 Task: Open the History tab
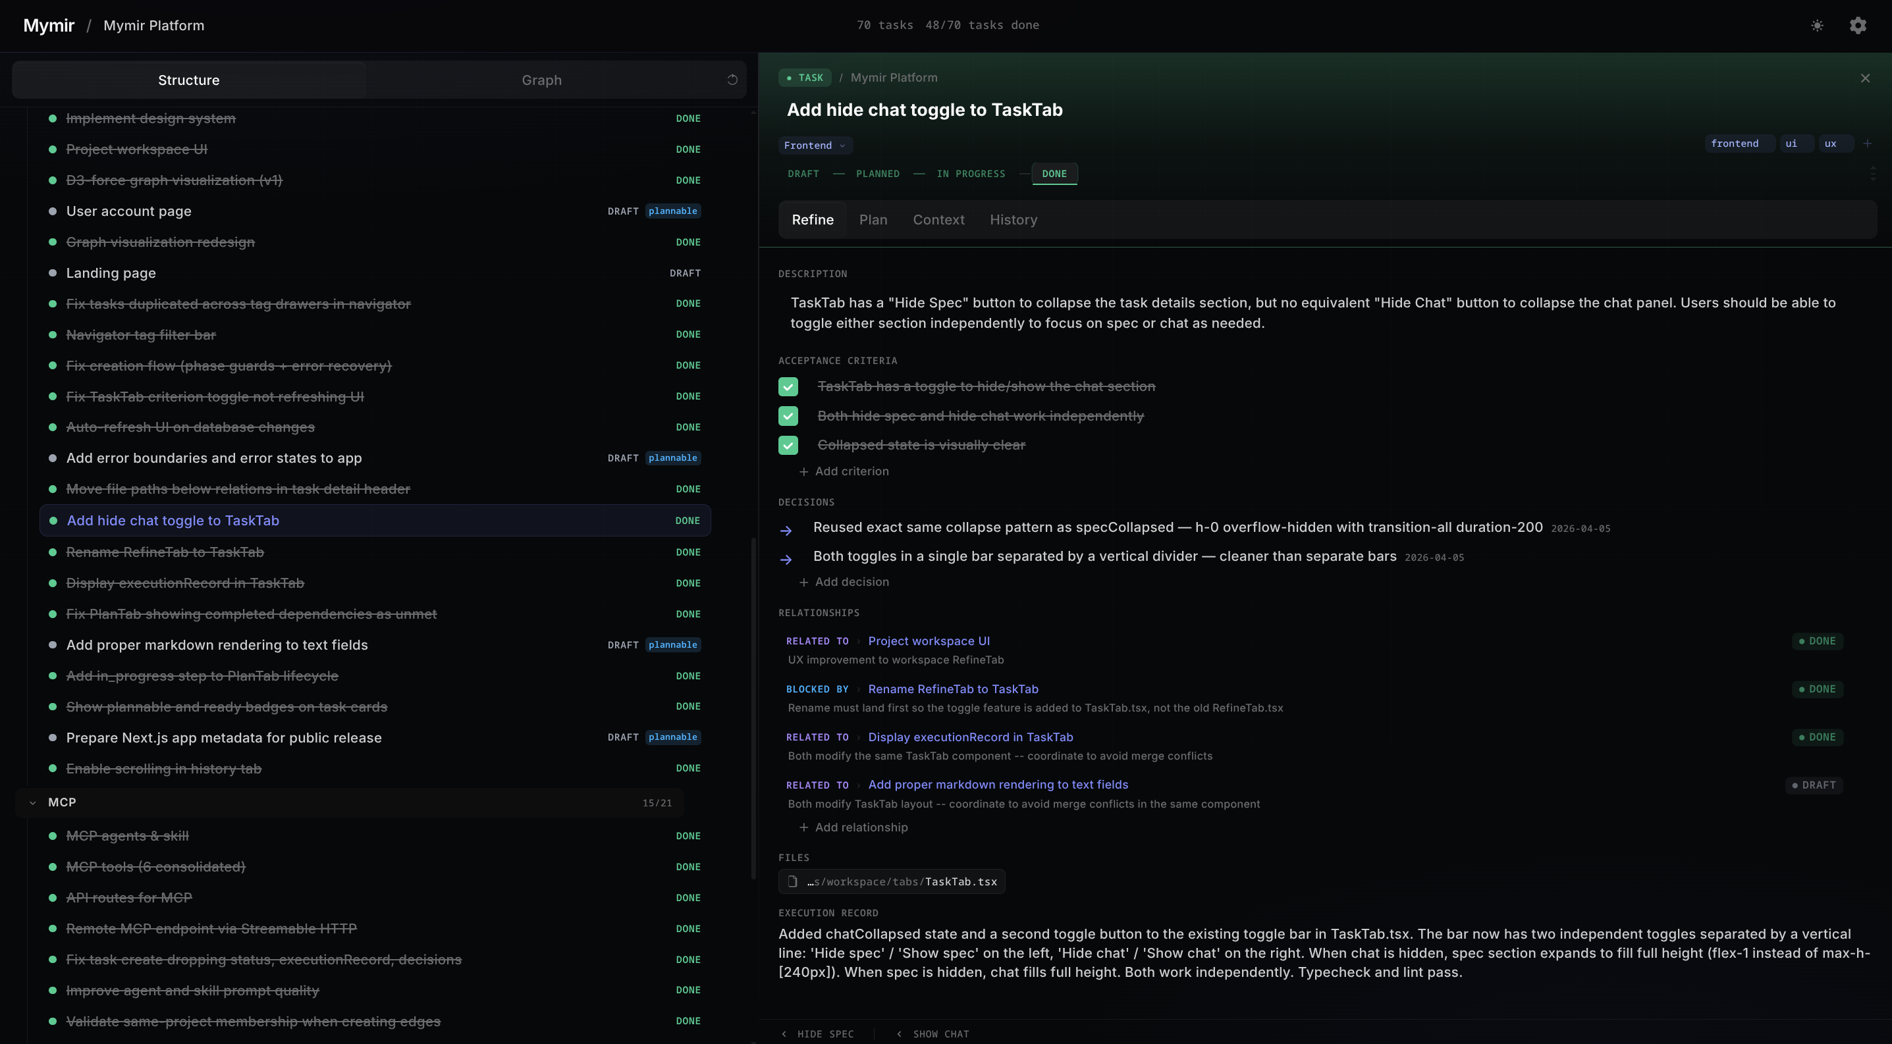coord(1013,219)
